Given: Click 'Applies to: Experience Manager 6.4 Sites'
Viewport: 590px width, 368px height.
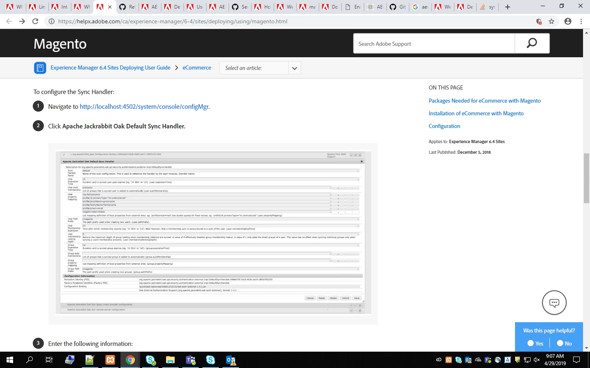Looking at the screenshot, I should [x=467, y=141].
